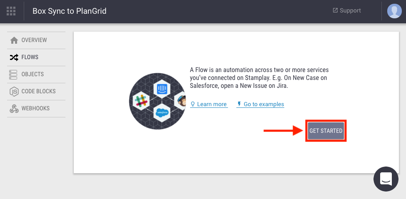Click the lightbulb icon next to Learn more
The height and width of the screenshot is (199, 406).
(193, 104)
